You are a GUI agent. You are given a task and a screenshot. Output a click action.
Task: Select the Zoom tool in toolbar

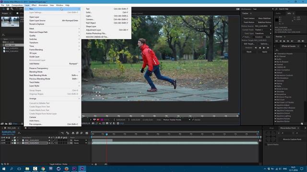pos(12,9)
